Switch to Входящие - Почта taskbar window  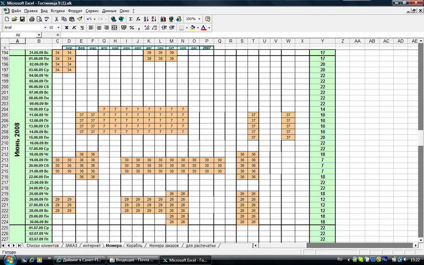(x=131, y=260)
